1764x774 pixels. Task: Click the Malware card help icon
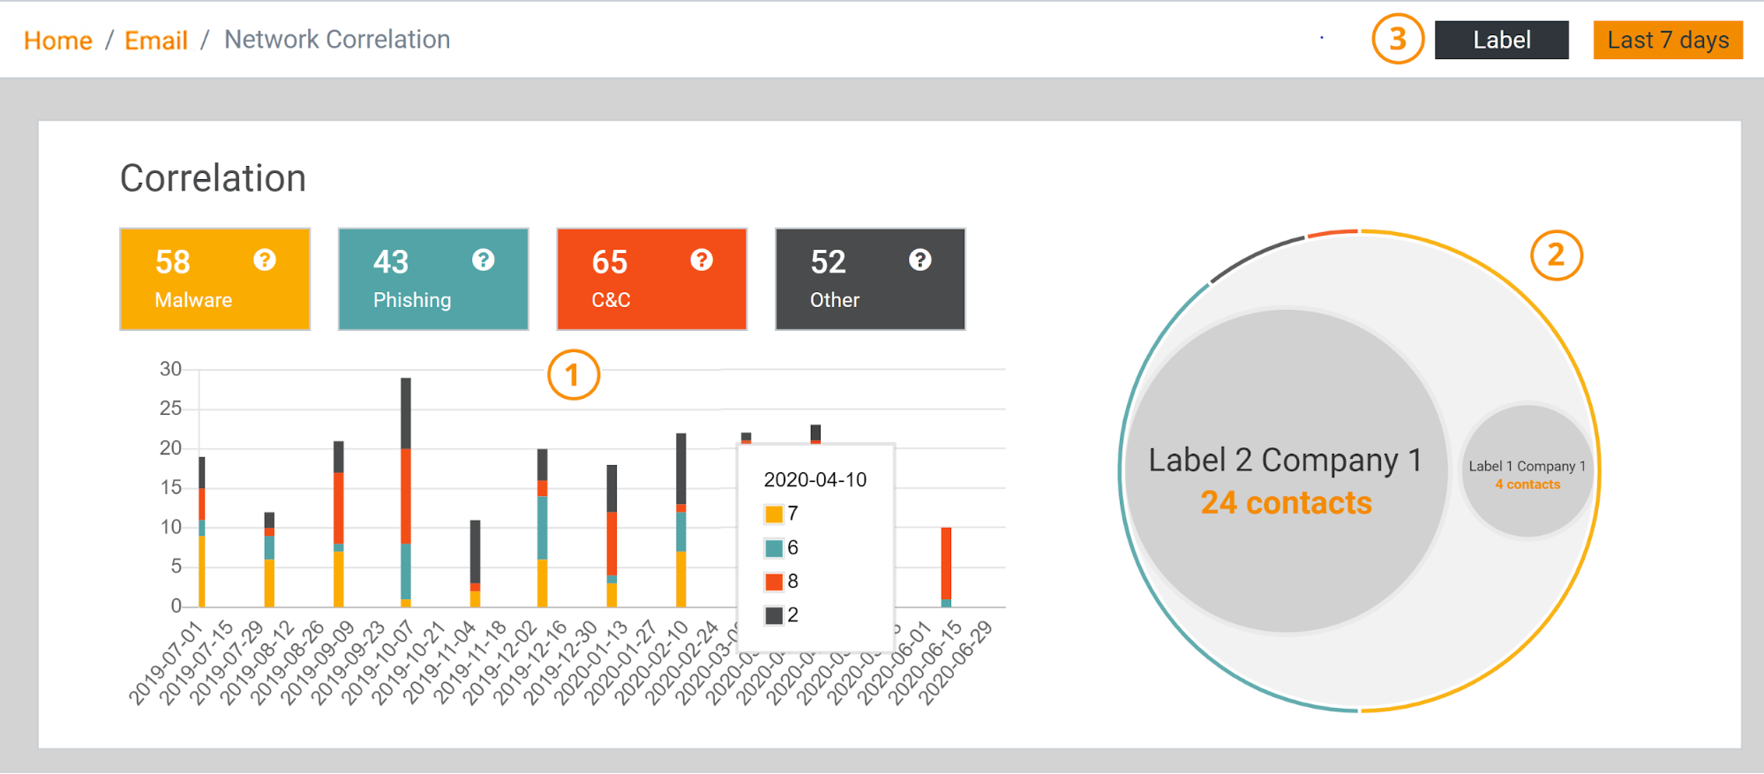pos(265,259)
